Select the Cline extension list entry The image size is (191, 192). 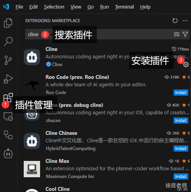click(106, 57)
